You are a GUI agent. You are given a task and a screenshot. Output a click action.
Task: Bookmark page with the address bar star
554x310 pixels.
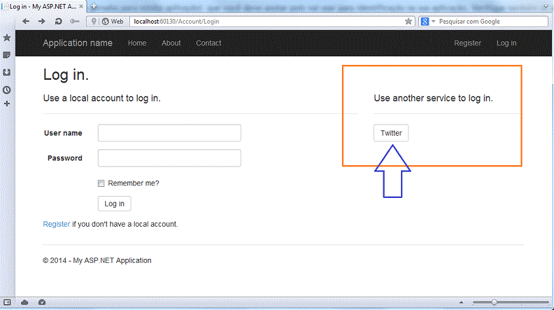click(x=408, y=22)
